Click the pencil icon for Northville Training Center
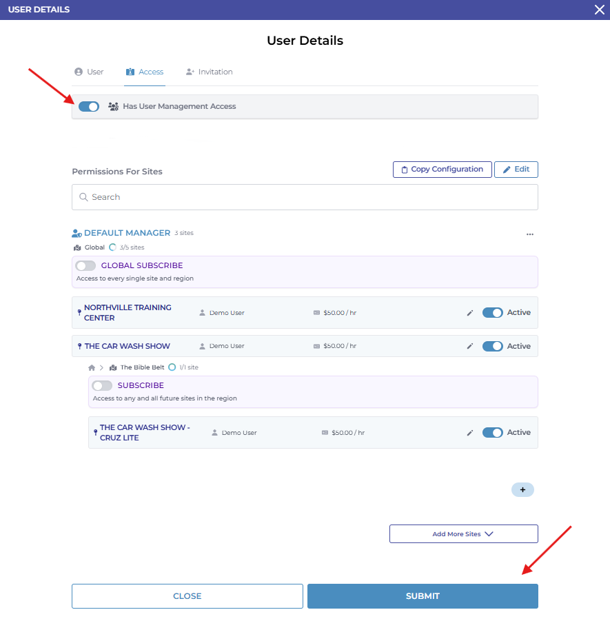This screenshot has width=610, height=621. 470,313
